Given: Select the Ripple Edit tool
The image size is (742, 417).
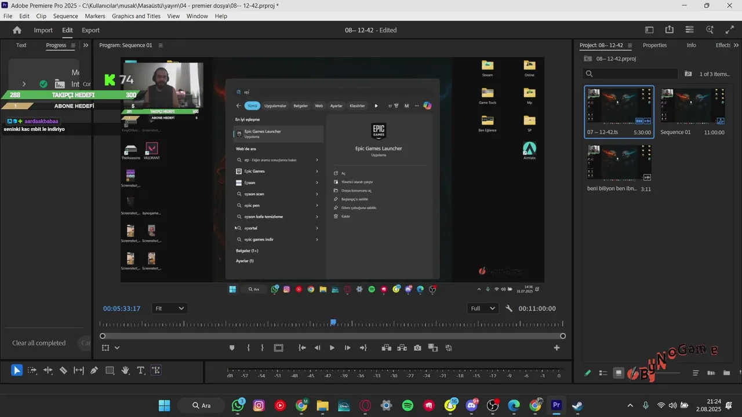Looking at the screenshot, I should [48, 370].
